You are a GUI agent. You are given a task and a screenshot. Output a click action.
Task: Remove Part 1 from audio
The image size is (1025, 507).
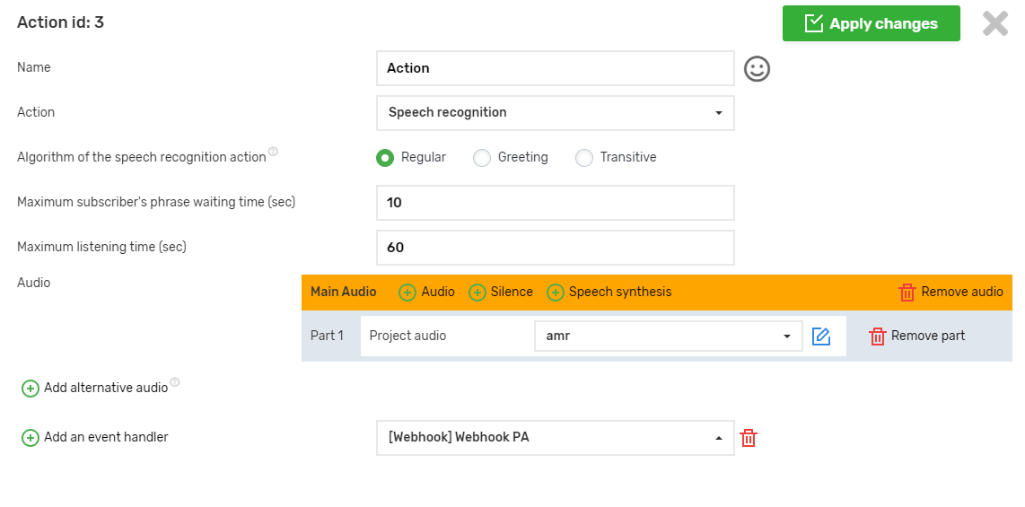pos(917,337)
